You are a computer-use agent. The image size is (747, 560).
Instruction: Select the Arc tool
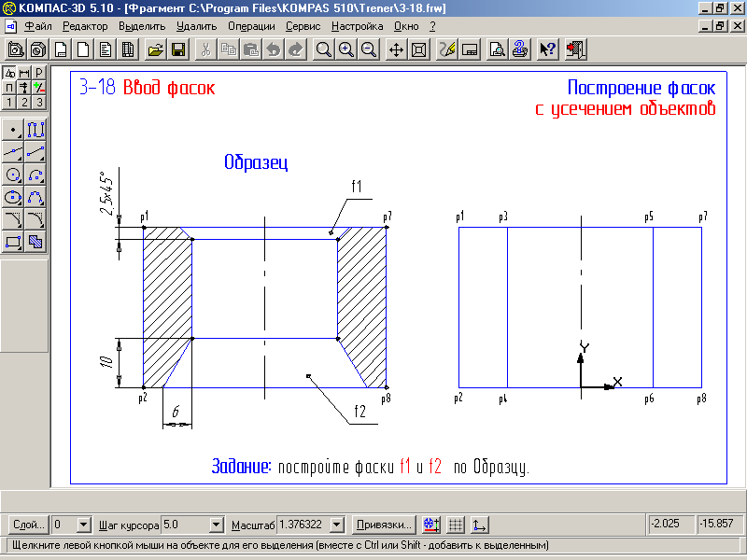coord(35,175)
